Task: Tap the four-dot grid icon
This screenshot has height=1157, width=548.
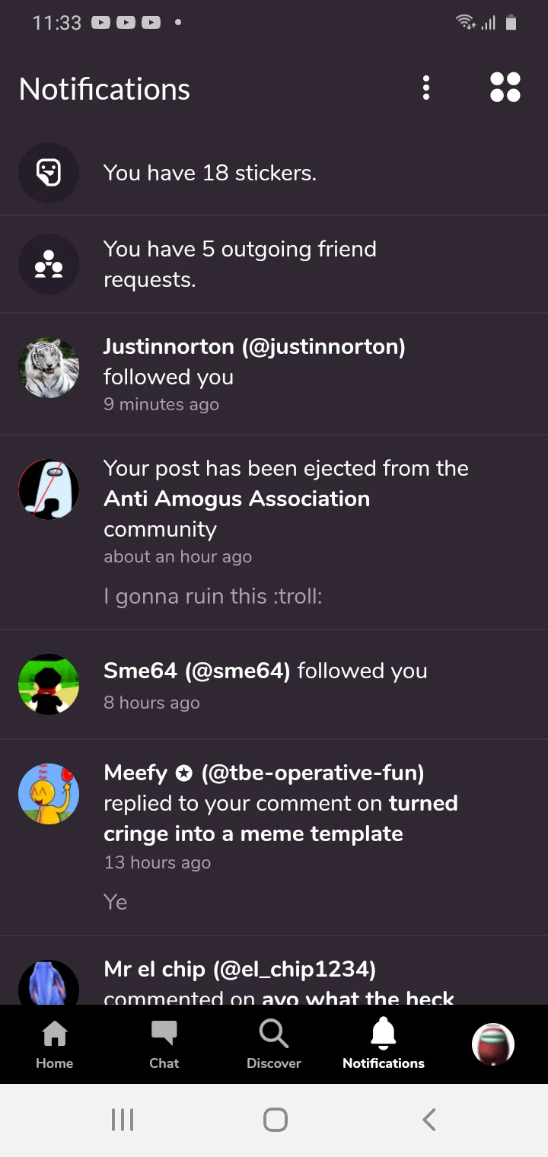Action: pos(505,88)
